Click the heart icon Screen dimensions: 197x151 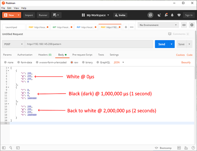179,15
